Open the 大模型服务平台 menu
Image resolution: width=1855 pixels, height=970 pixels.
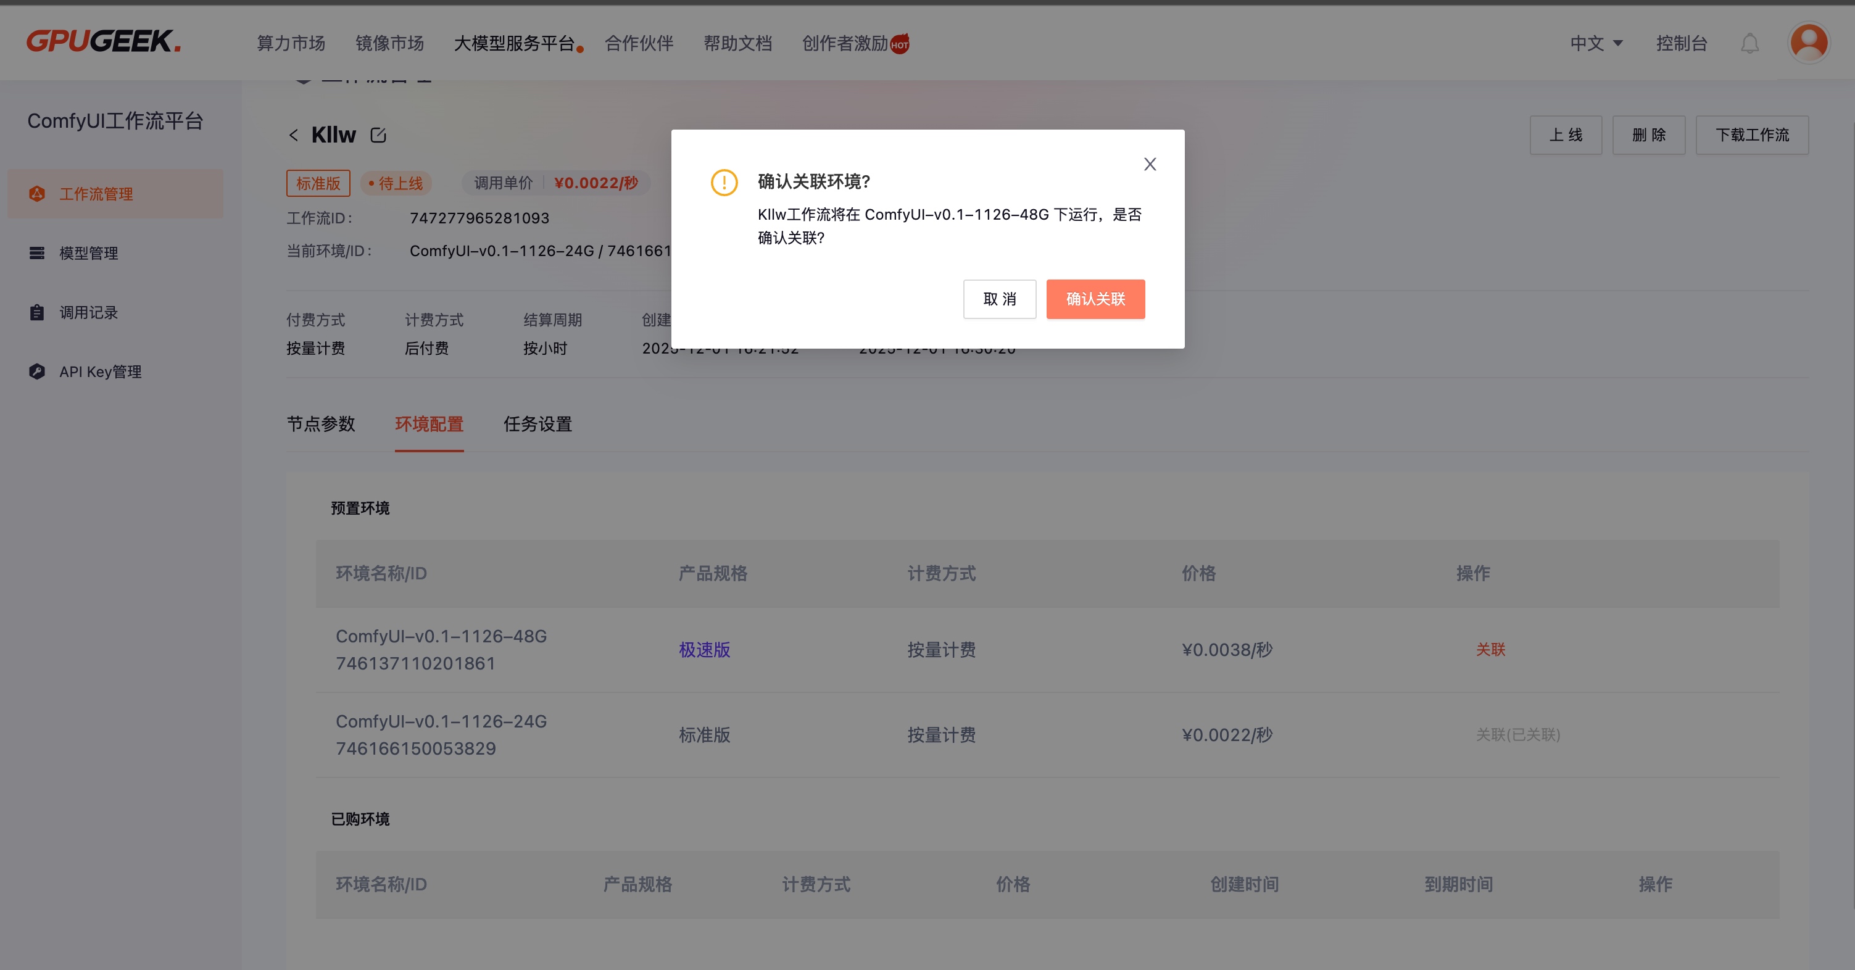[x=514, y=44]
